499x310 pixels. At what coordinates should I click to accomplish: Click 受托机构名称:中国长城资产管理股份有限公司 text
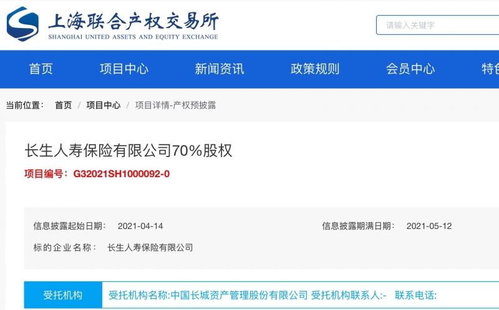pyautogui.click(x=208, y=295)
